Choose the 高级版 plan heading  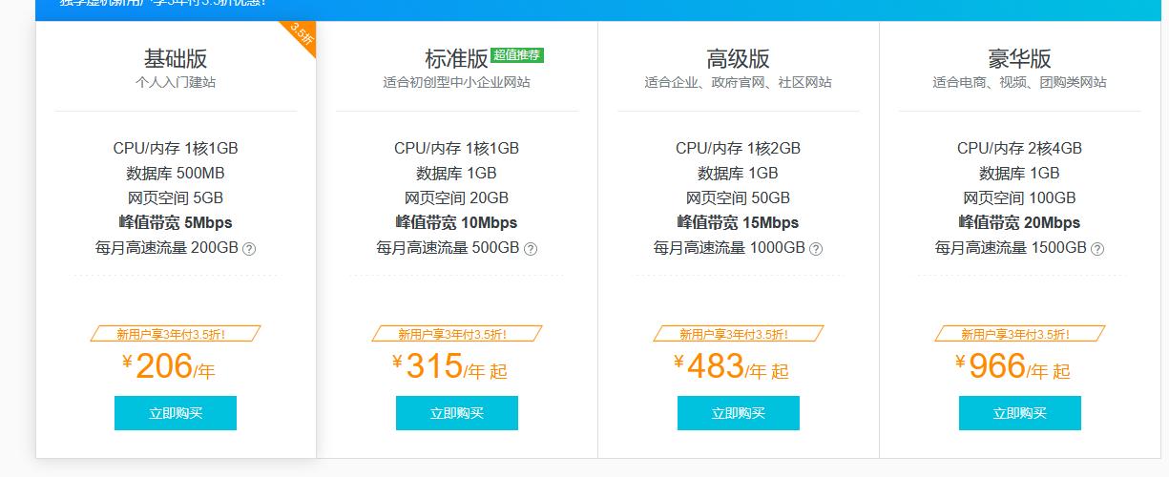pos(739,59)
